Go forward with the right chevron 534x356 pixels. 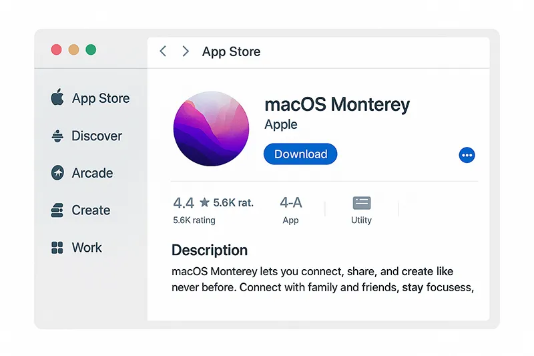tap(186, 51)
